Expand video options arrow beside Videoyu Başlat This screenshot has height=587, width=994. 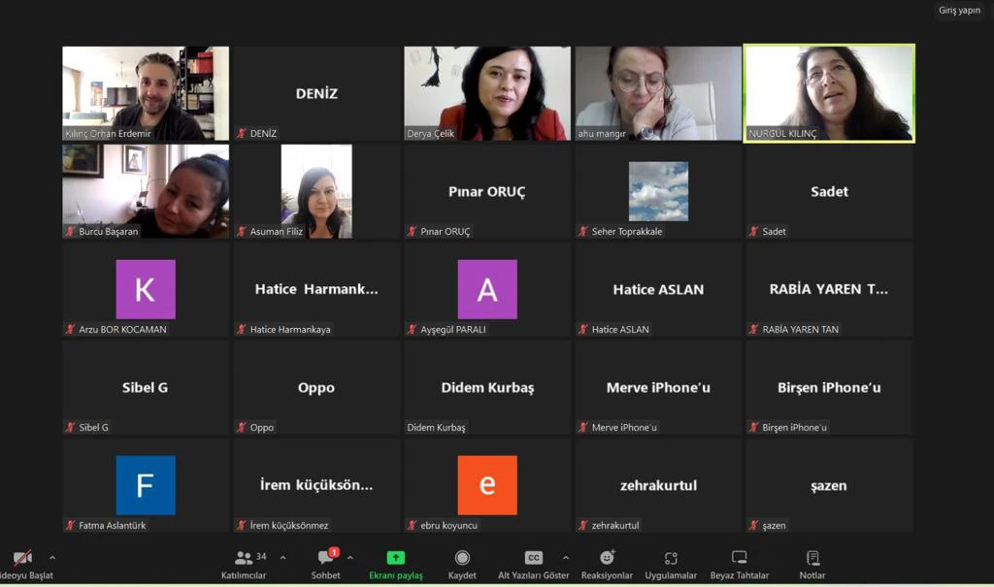click(52, 558)
